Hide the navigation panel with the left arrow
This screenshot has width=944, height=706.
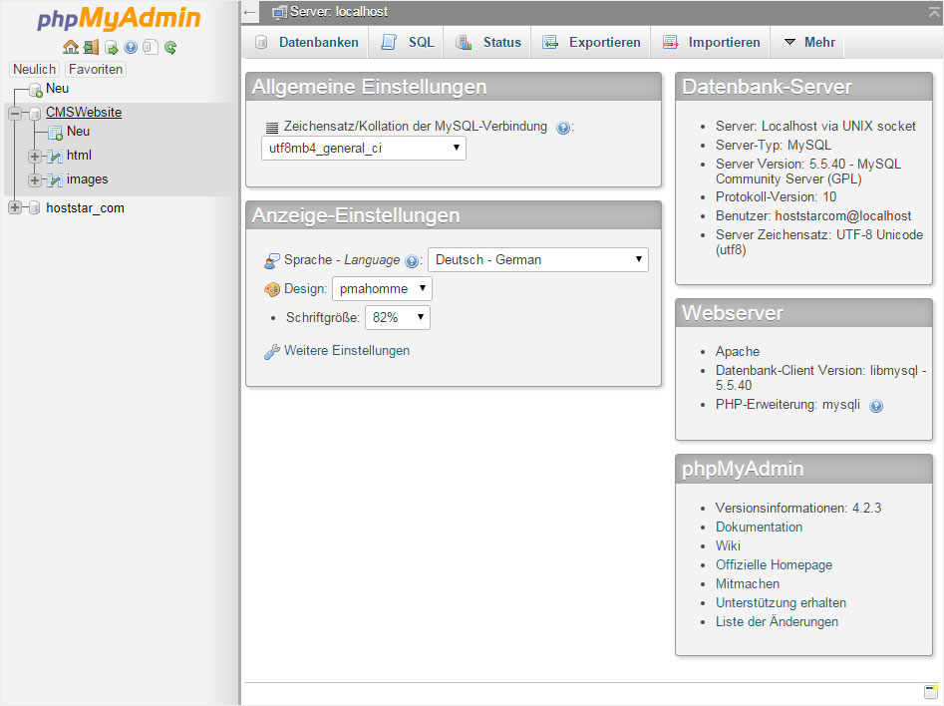[x=250, y=12]
